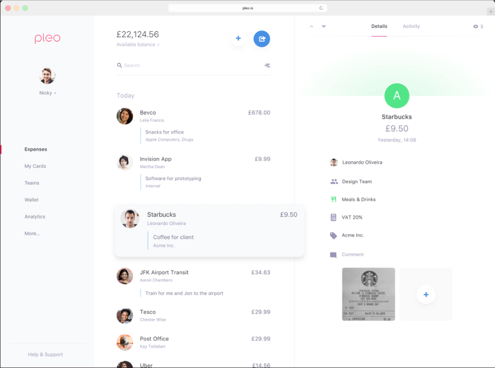Image resolution: width=495 pixels, height=368 pixels.
Task: Open Analytics in the sidebar
Action: click(35, 216)
